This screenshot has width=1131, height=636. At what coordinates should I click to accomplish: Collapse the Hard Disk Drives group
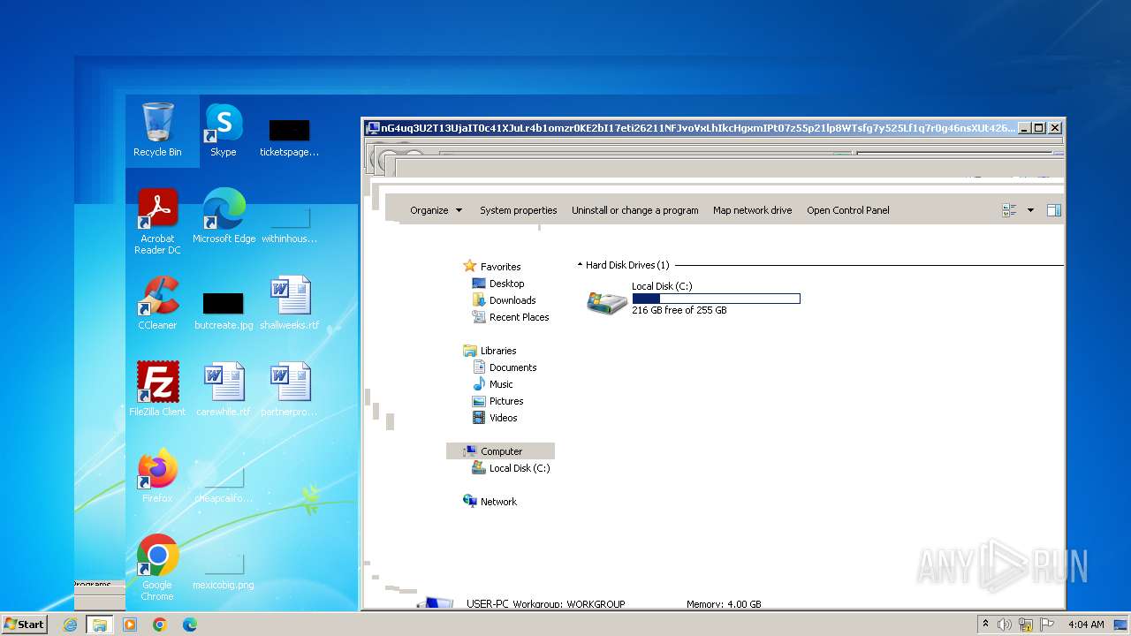[581, 265]
